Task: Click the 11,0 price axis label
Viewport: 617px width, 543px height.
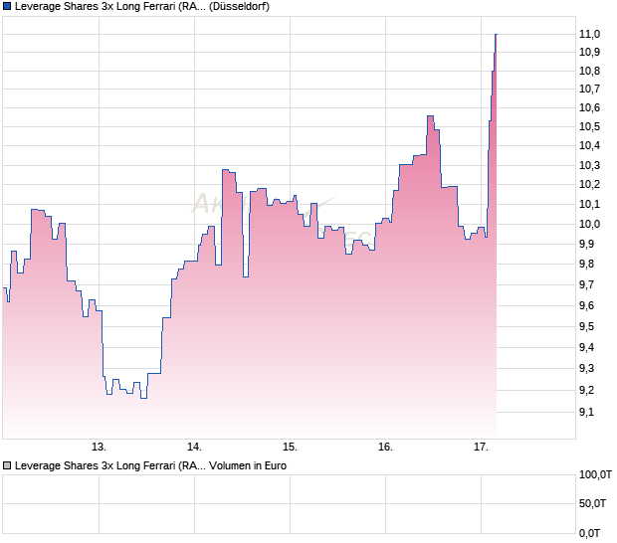Action: point(589,34)
